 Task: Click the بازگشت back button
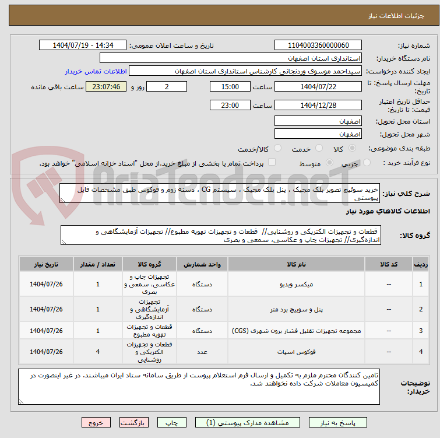(134, 422)
